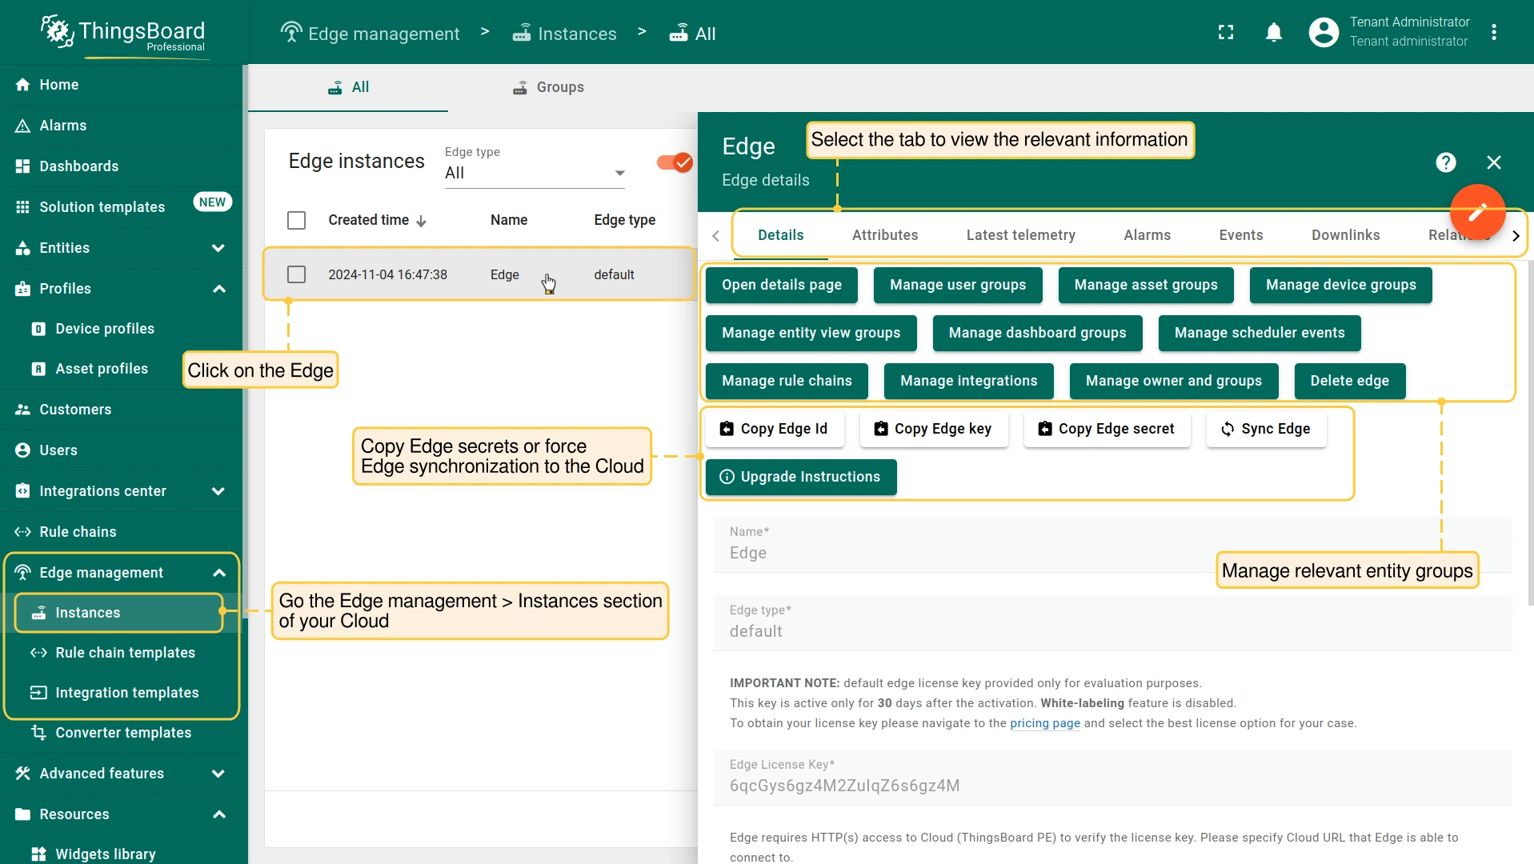This screenshot has width=1534, height=864.
Task: Click the orange pencil edit button
Action: [x=1477, y=212]
